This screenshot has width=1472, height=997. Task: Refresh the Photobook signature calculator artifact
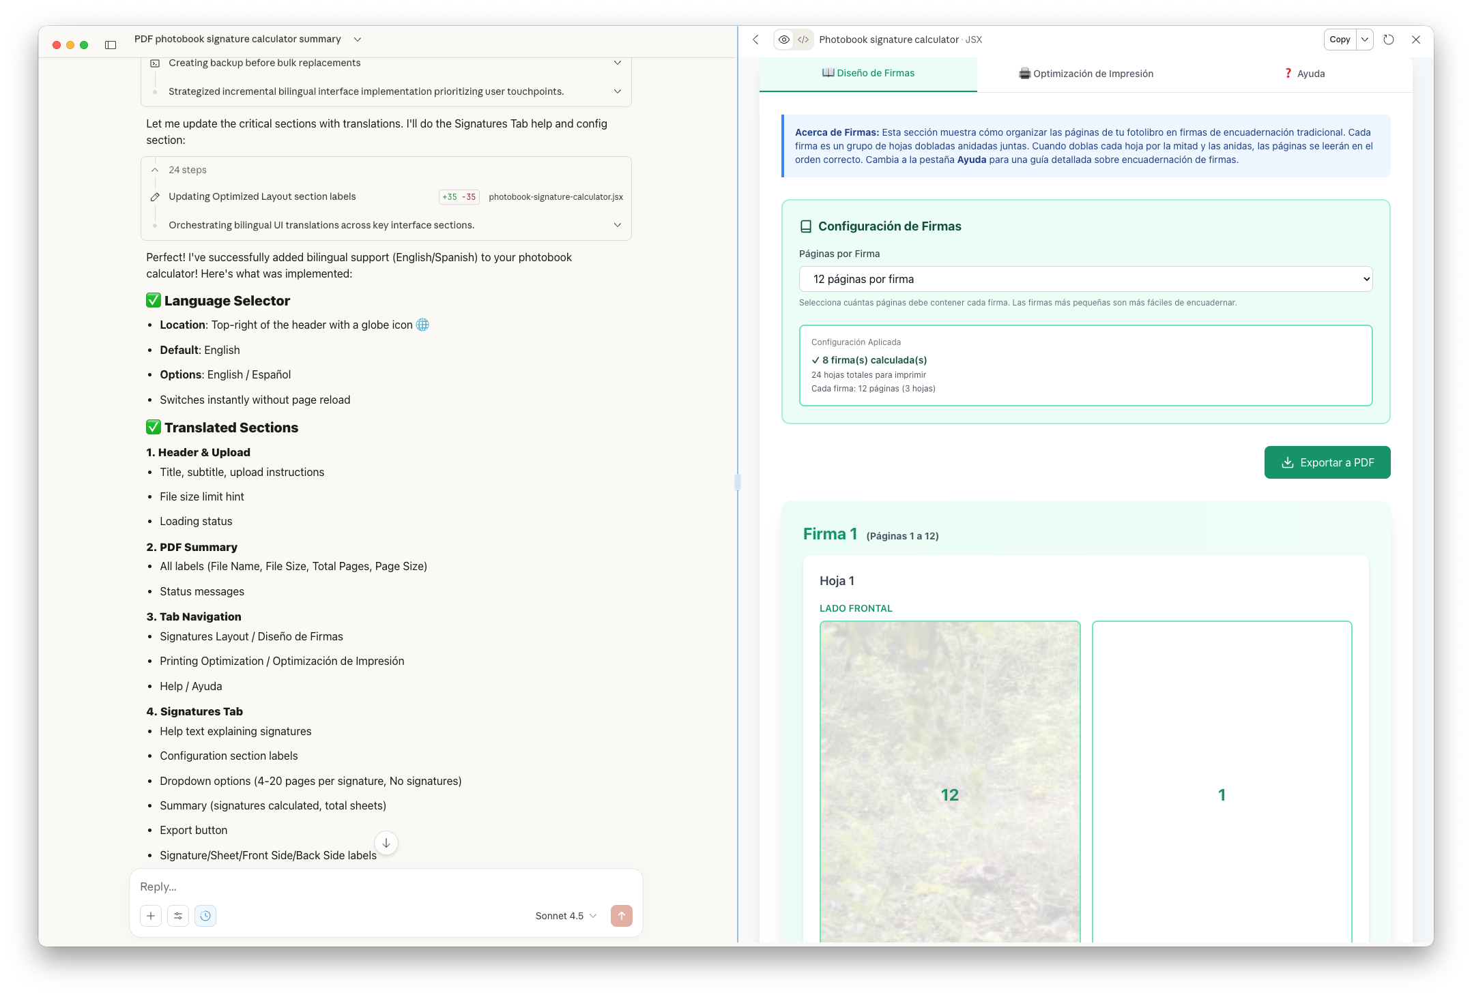[x=1389, y=40]
